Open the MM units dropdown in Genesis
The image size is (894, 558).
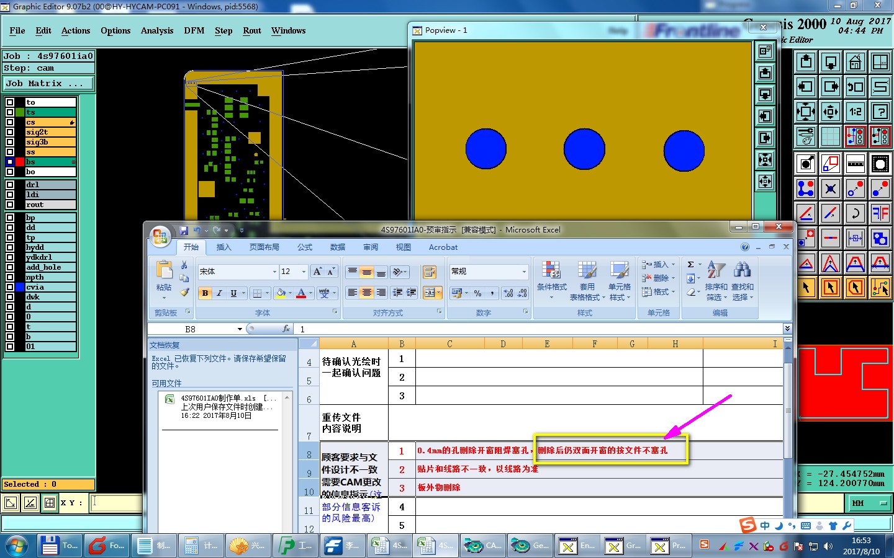[869, 503]
